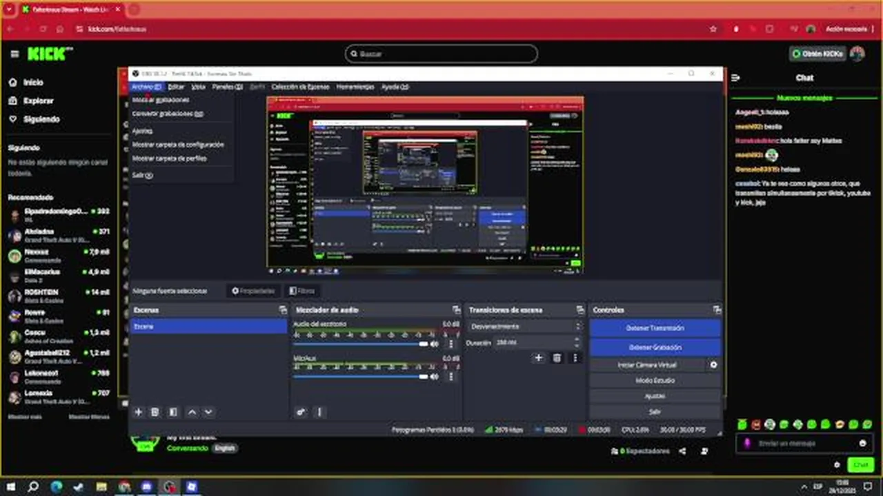Open Discord from the Windows taskbar

[147, 487]
